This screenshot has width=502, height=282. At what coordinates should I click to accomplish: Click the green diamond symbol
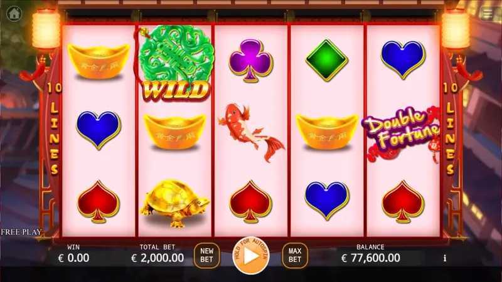pos(326,60)
